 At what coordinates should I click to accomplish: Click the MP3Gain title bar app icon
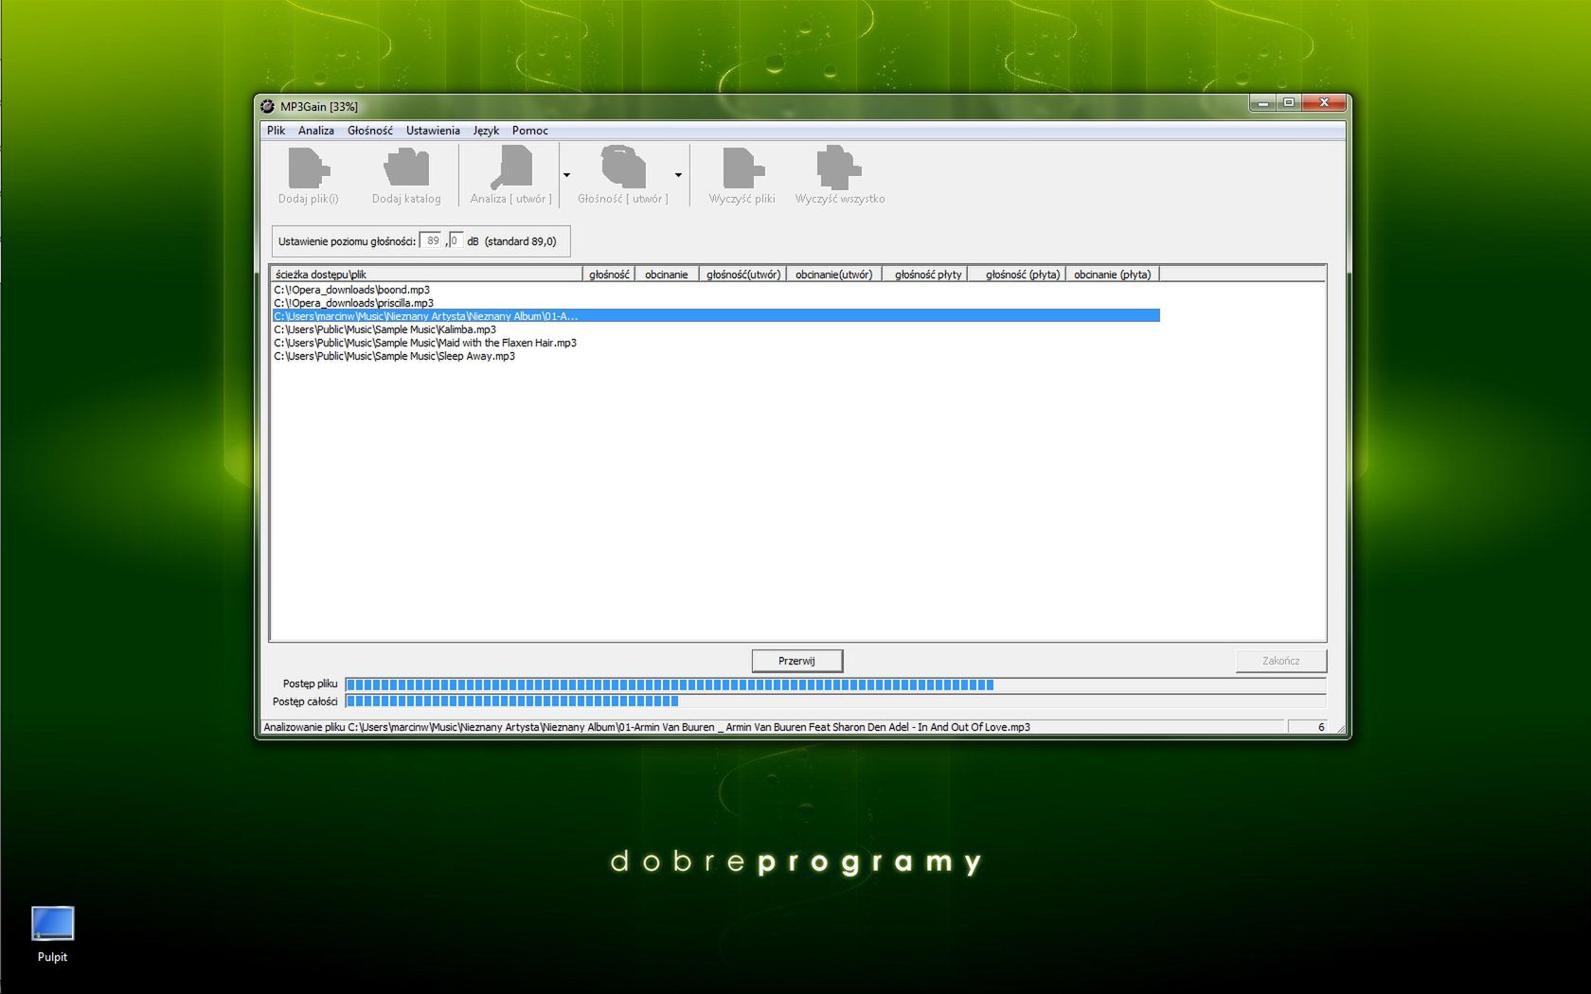click(268, 106)
